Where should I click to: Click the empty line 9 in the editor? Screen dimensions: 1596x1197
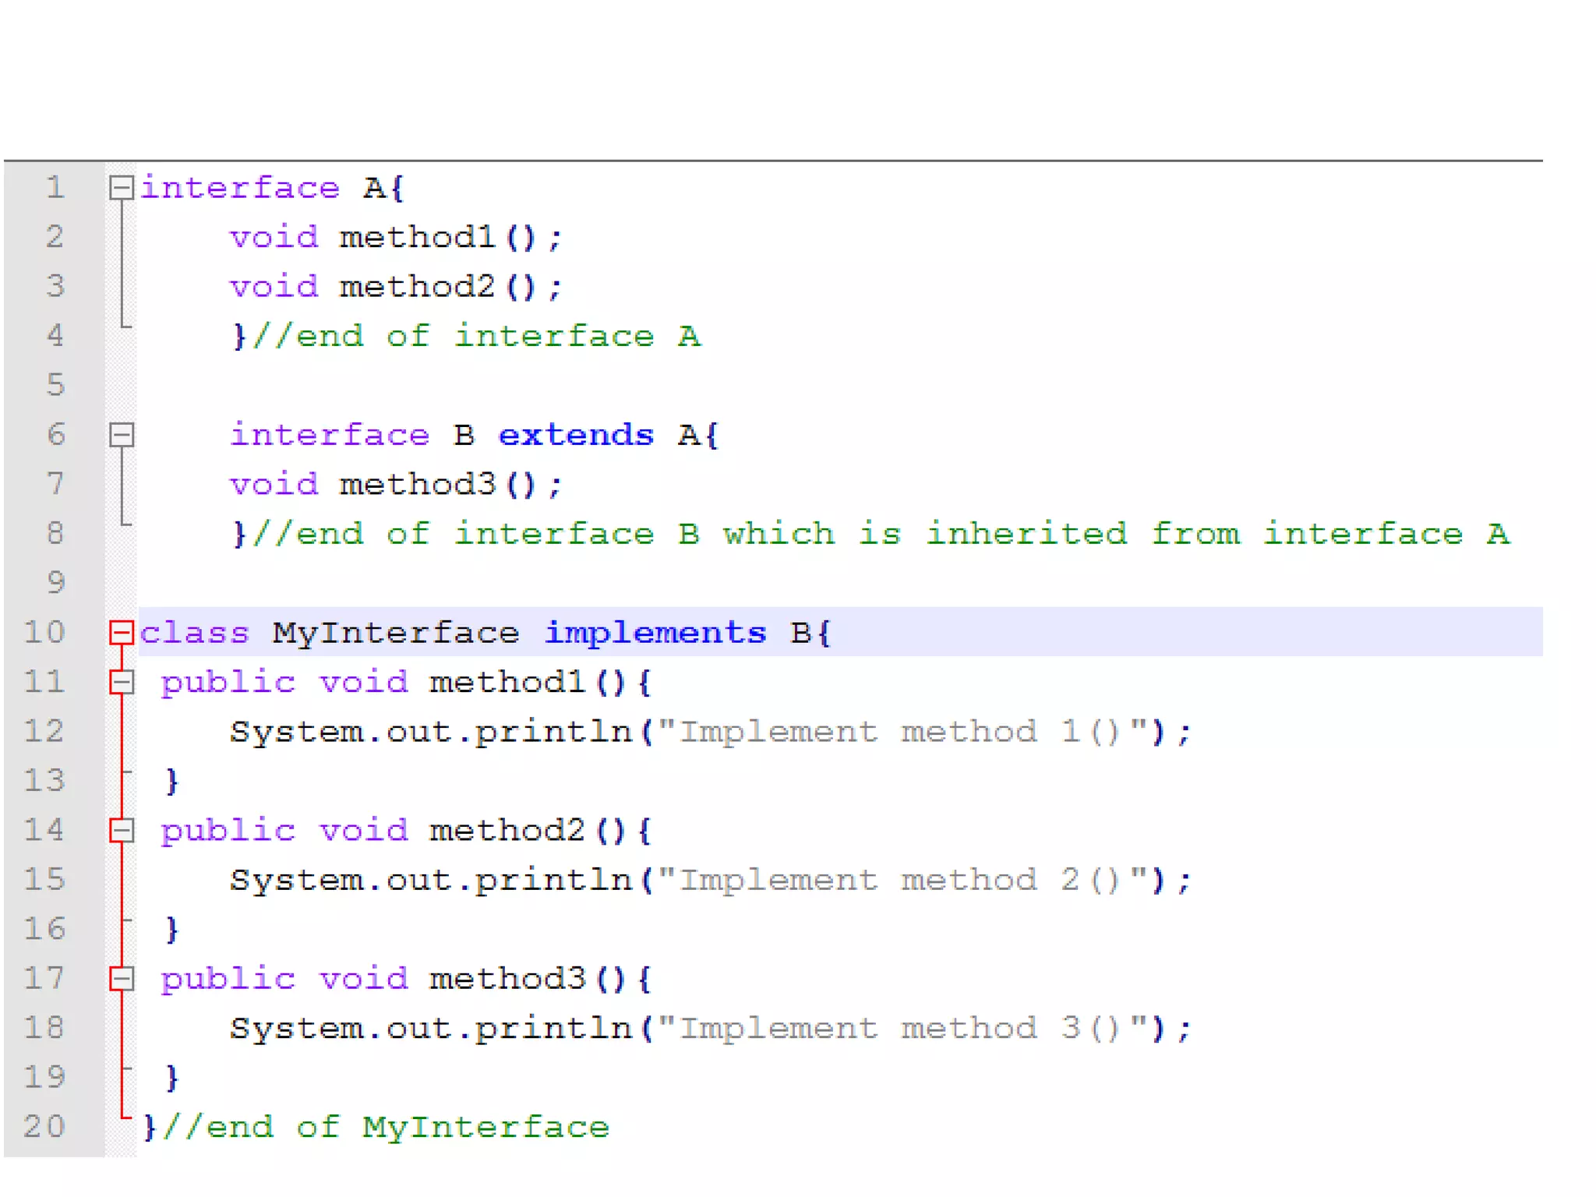[x=779, y=583]
